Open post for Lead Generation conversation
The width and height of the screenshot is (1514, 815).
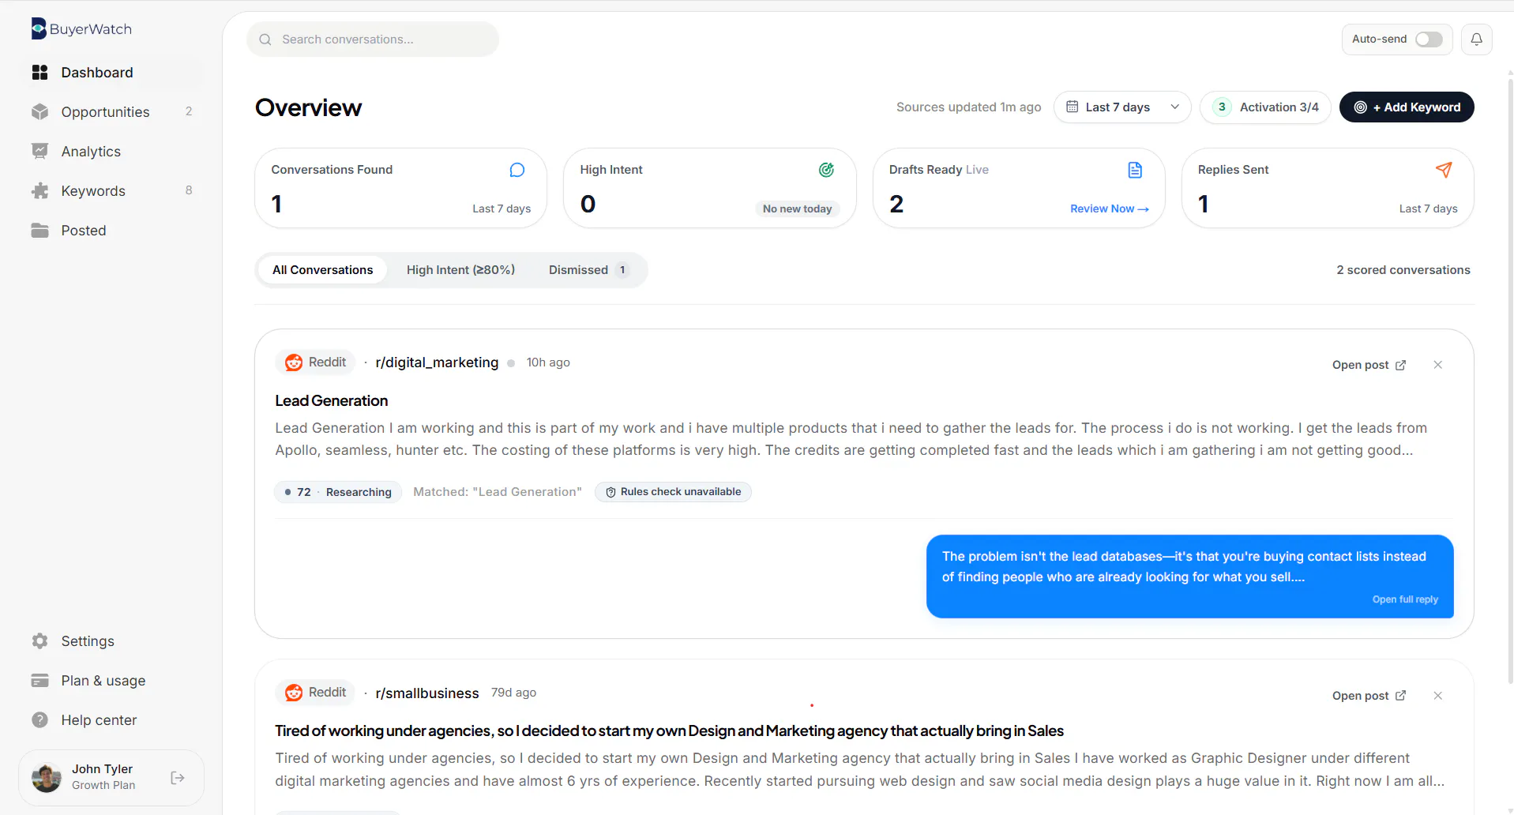click(x=1369, y=365)
